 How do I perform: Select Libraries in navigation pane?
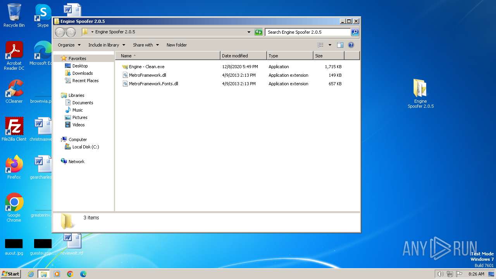pos(76,95)
